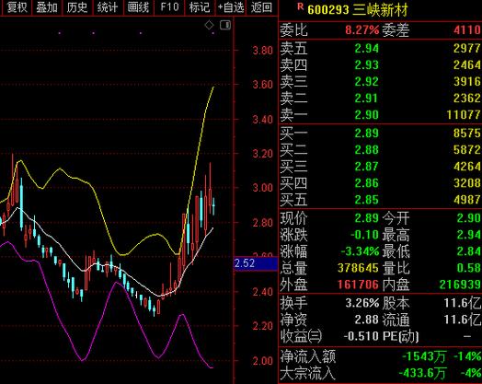Select the 叠加 overlay tool
Image resolution: width=482 pixels, height=384 pixels.
[x=47, y=7]
